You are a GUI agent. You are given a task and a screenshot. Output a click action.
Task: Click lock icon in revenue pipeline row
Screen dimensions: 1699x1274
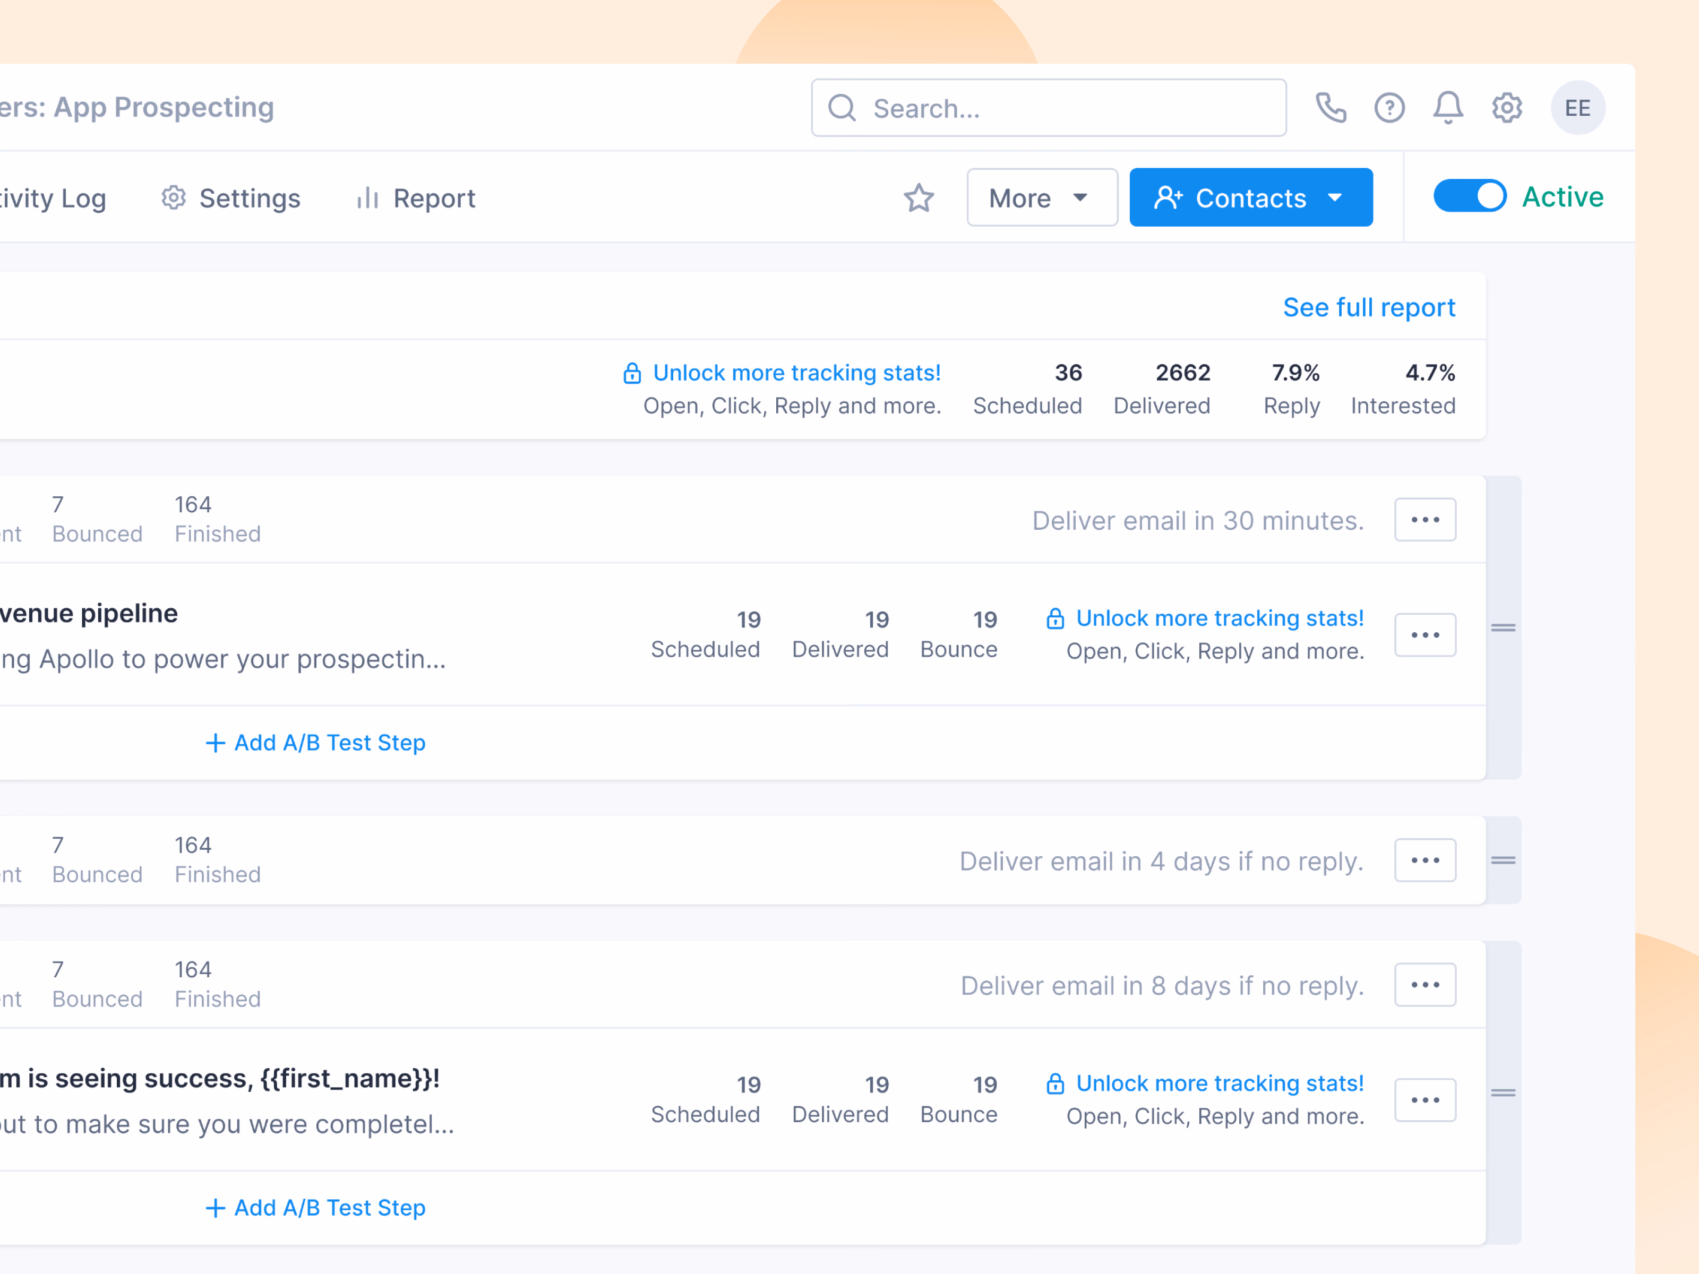[x=1054, y=618]
